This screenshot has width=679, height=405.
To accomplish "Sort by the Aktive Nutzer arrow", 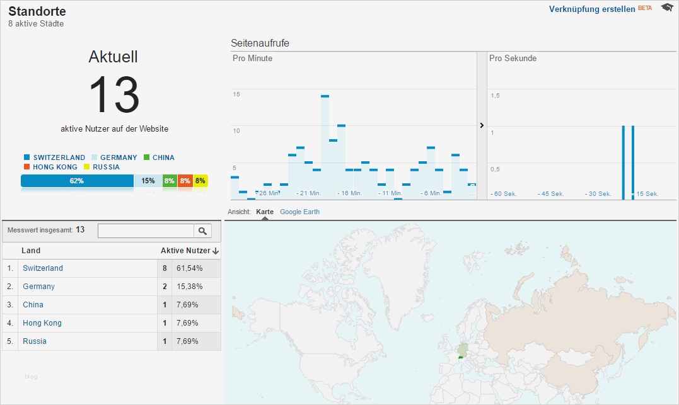I will click(216, 251).
